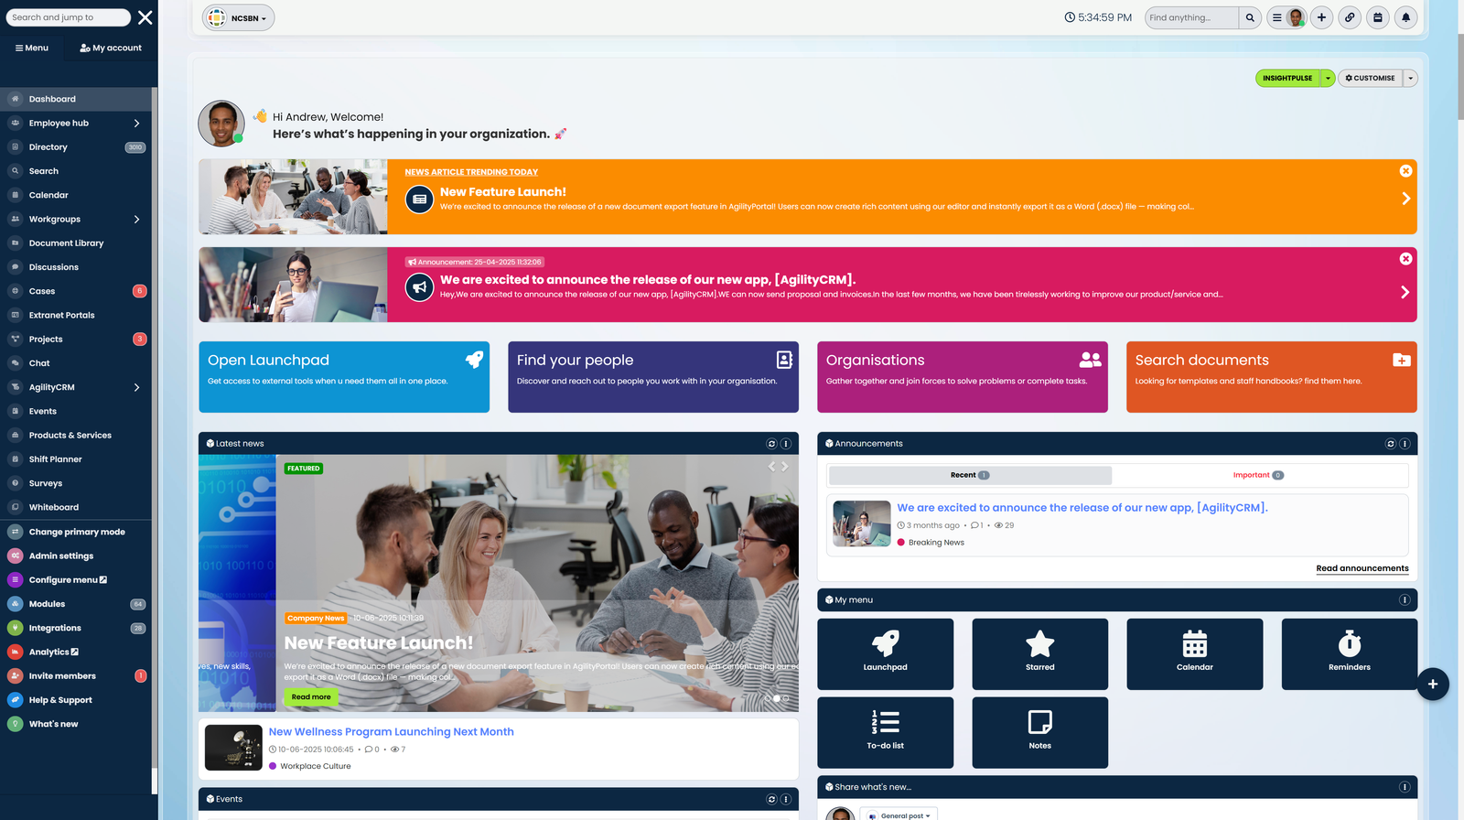
Task: Click the green Read more button
Action: tap(311, 697)
